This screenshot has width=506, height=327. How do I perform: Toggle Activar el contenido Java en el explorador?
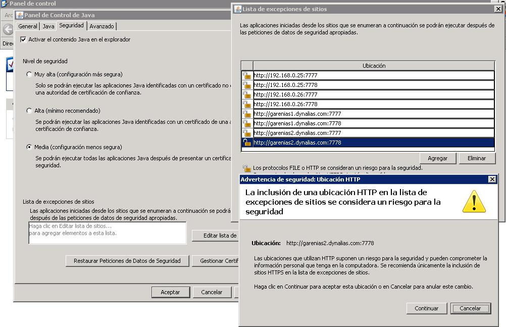click(23, 39)
